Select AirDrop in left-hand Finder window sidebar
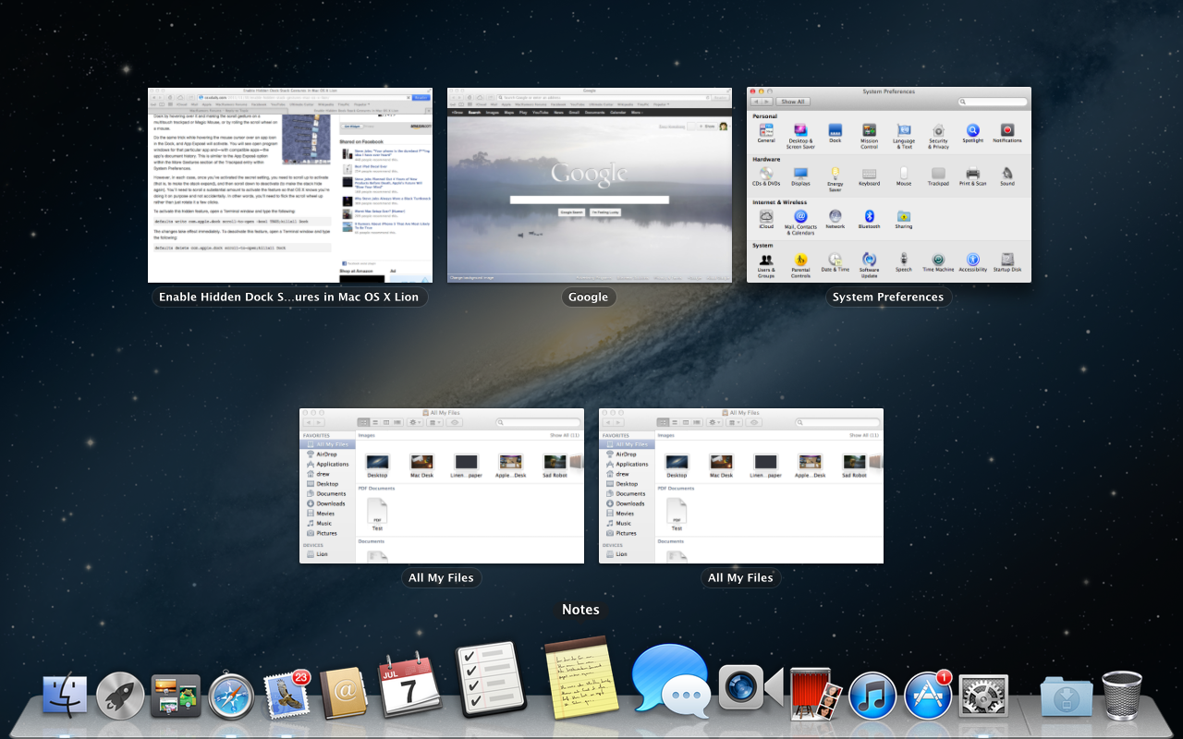This screenshot has width=1183, height=739. pos(327,454)
